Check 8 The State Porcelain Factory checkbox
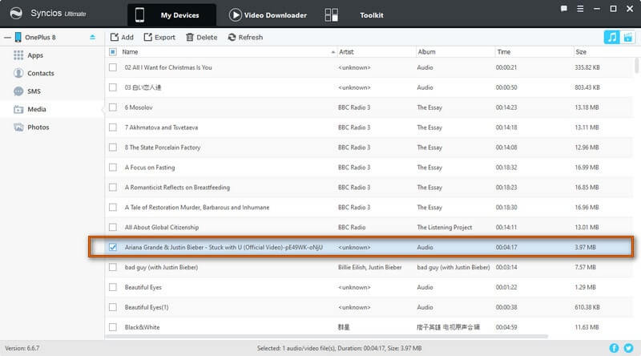The width and height of the screenshot is (641, 356). click(x=113, y=148)
